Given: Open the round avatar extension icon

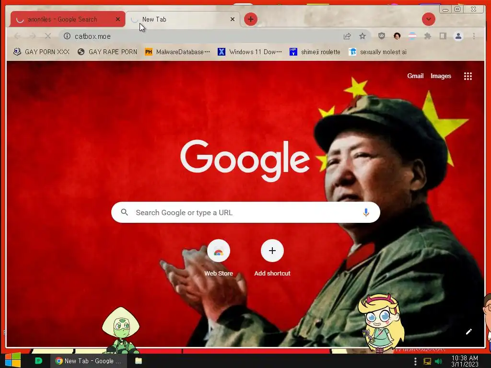Looking at the screenshot, I should coord(397,36).
